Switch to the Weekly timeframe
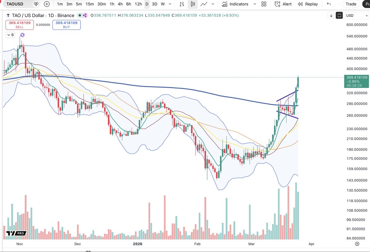 162,4
